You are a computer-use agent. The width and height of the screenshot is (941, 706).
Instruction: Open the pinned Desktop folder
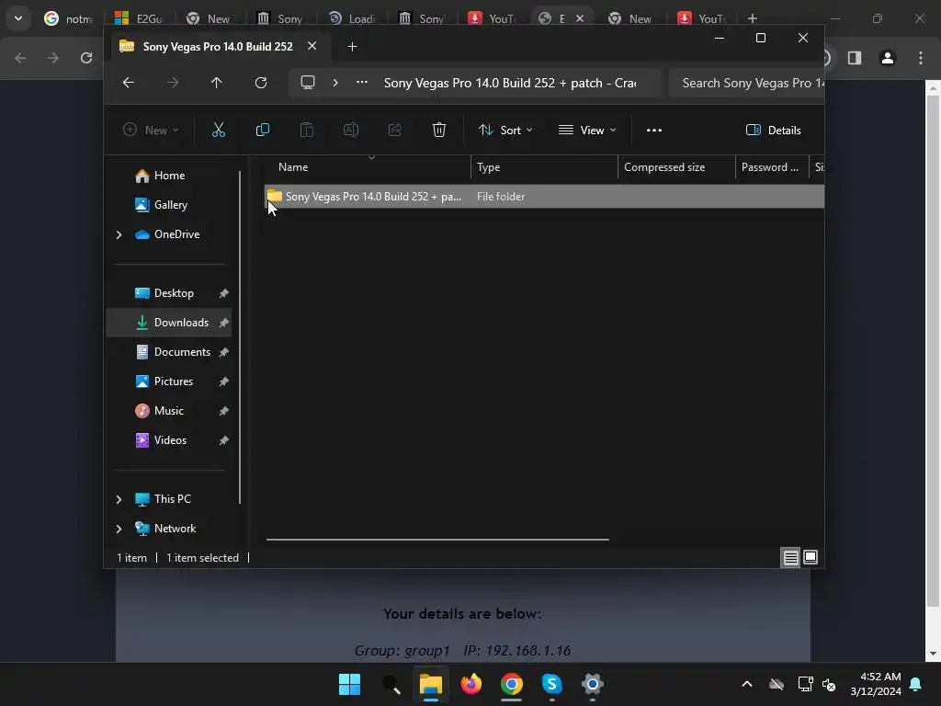click(174, 293)
